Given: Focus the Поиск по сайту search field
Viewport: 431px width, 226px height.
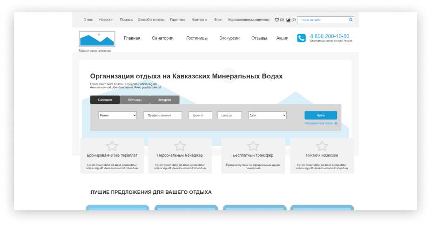Looking at the screenshot, I should coord(323,20).
